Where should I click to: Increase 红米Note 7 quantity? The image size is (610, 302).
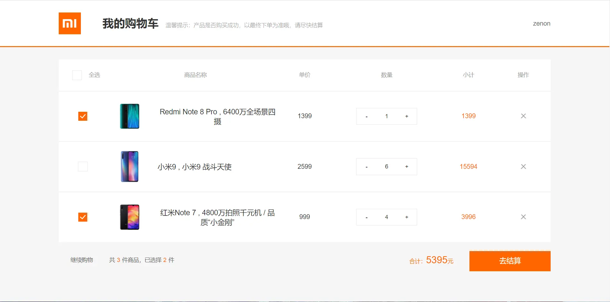coord(407,217)
